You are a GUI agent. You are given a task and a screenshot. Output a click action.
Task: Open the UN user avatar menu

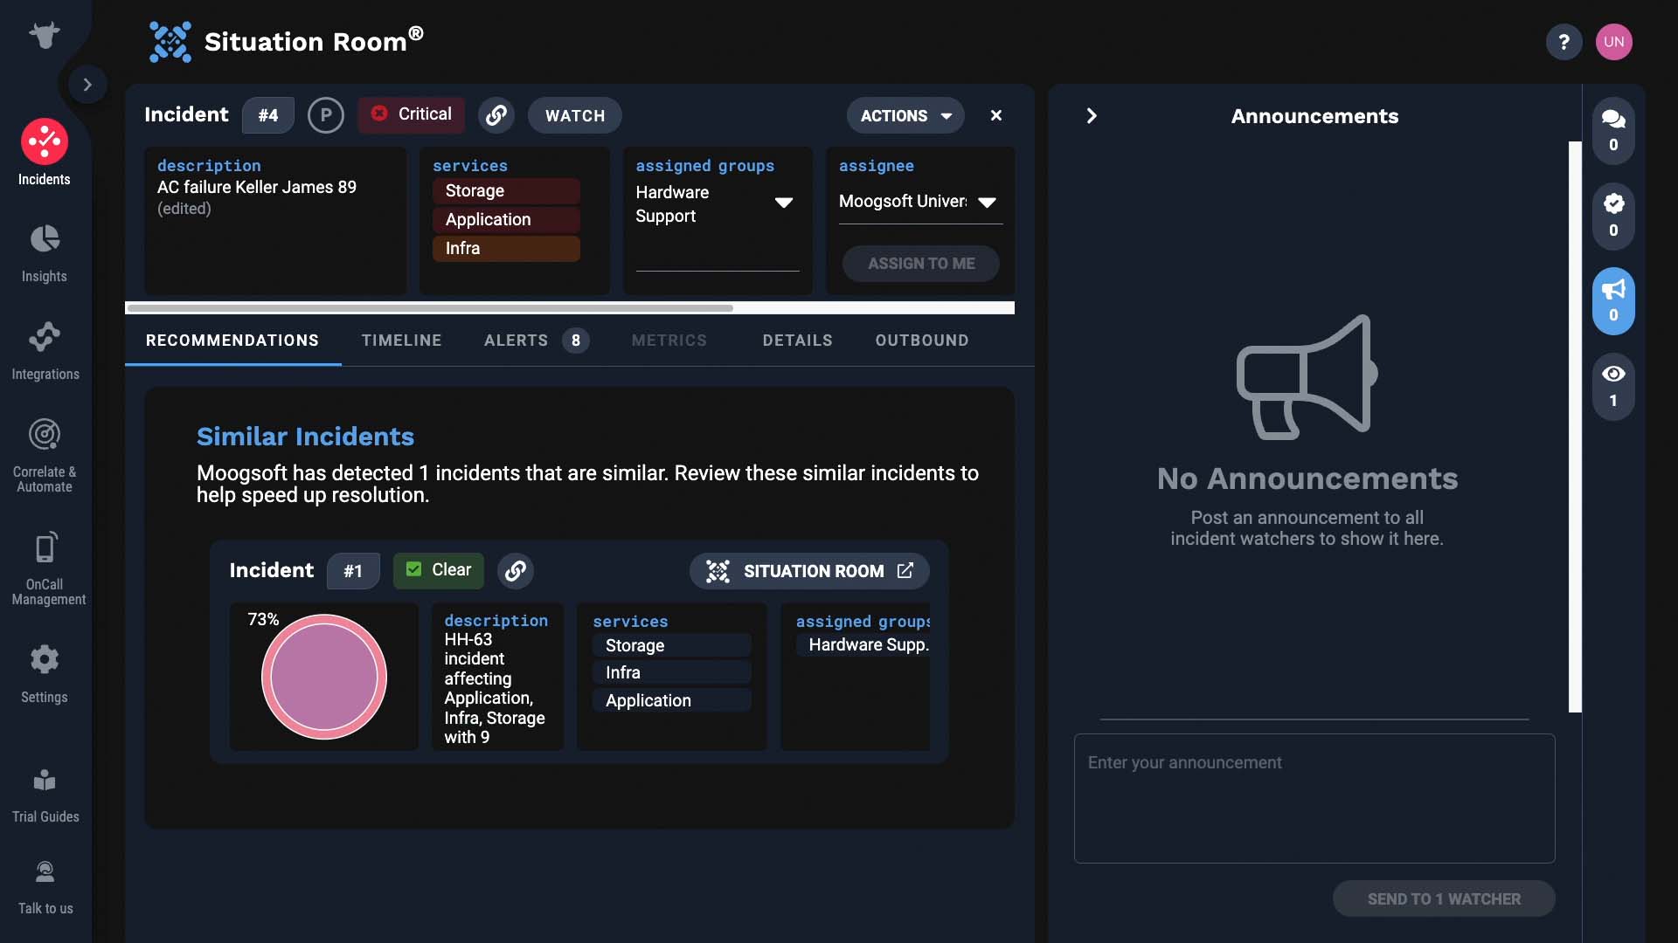(x=1613, y=41)
